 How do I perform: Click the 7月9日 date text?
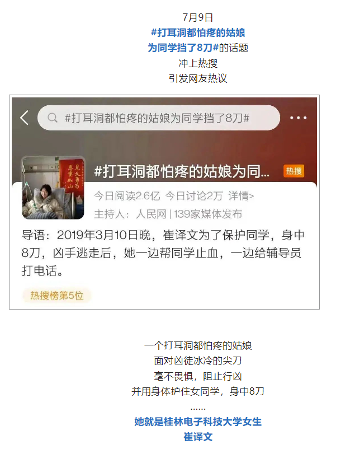click(x=198, y=17)
